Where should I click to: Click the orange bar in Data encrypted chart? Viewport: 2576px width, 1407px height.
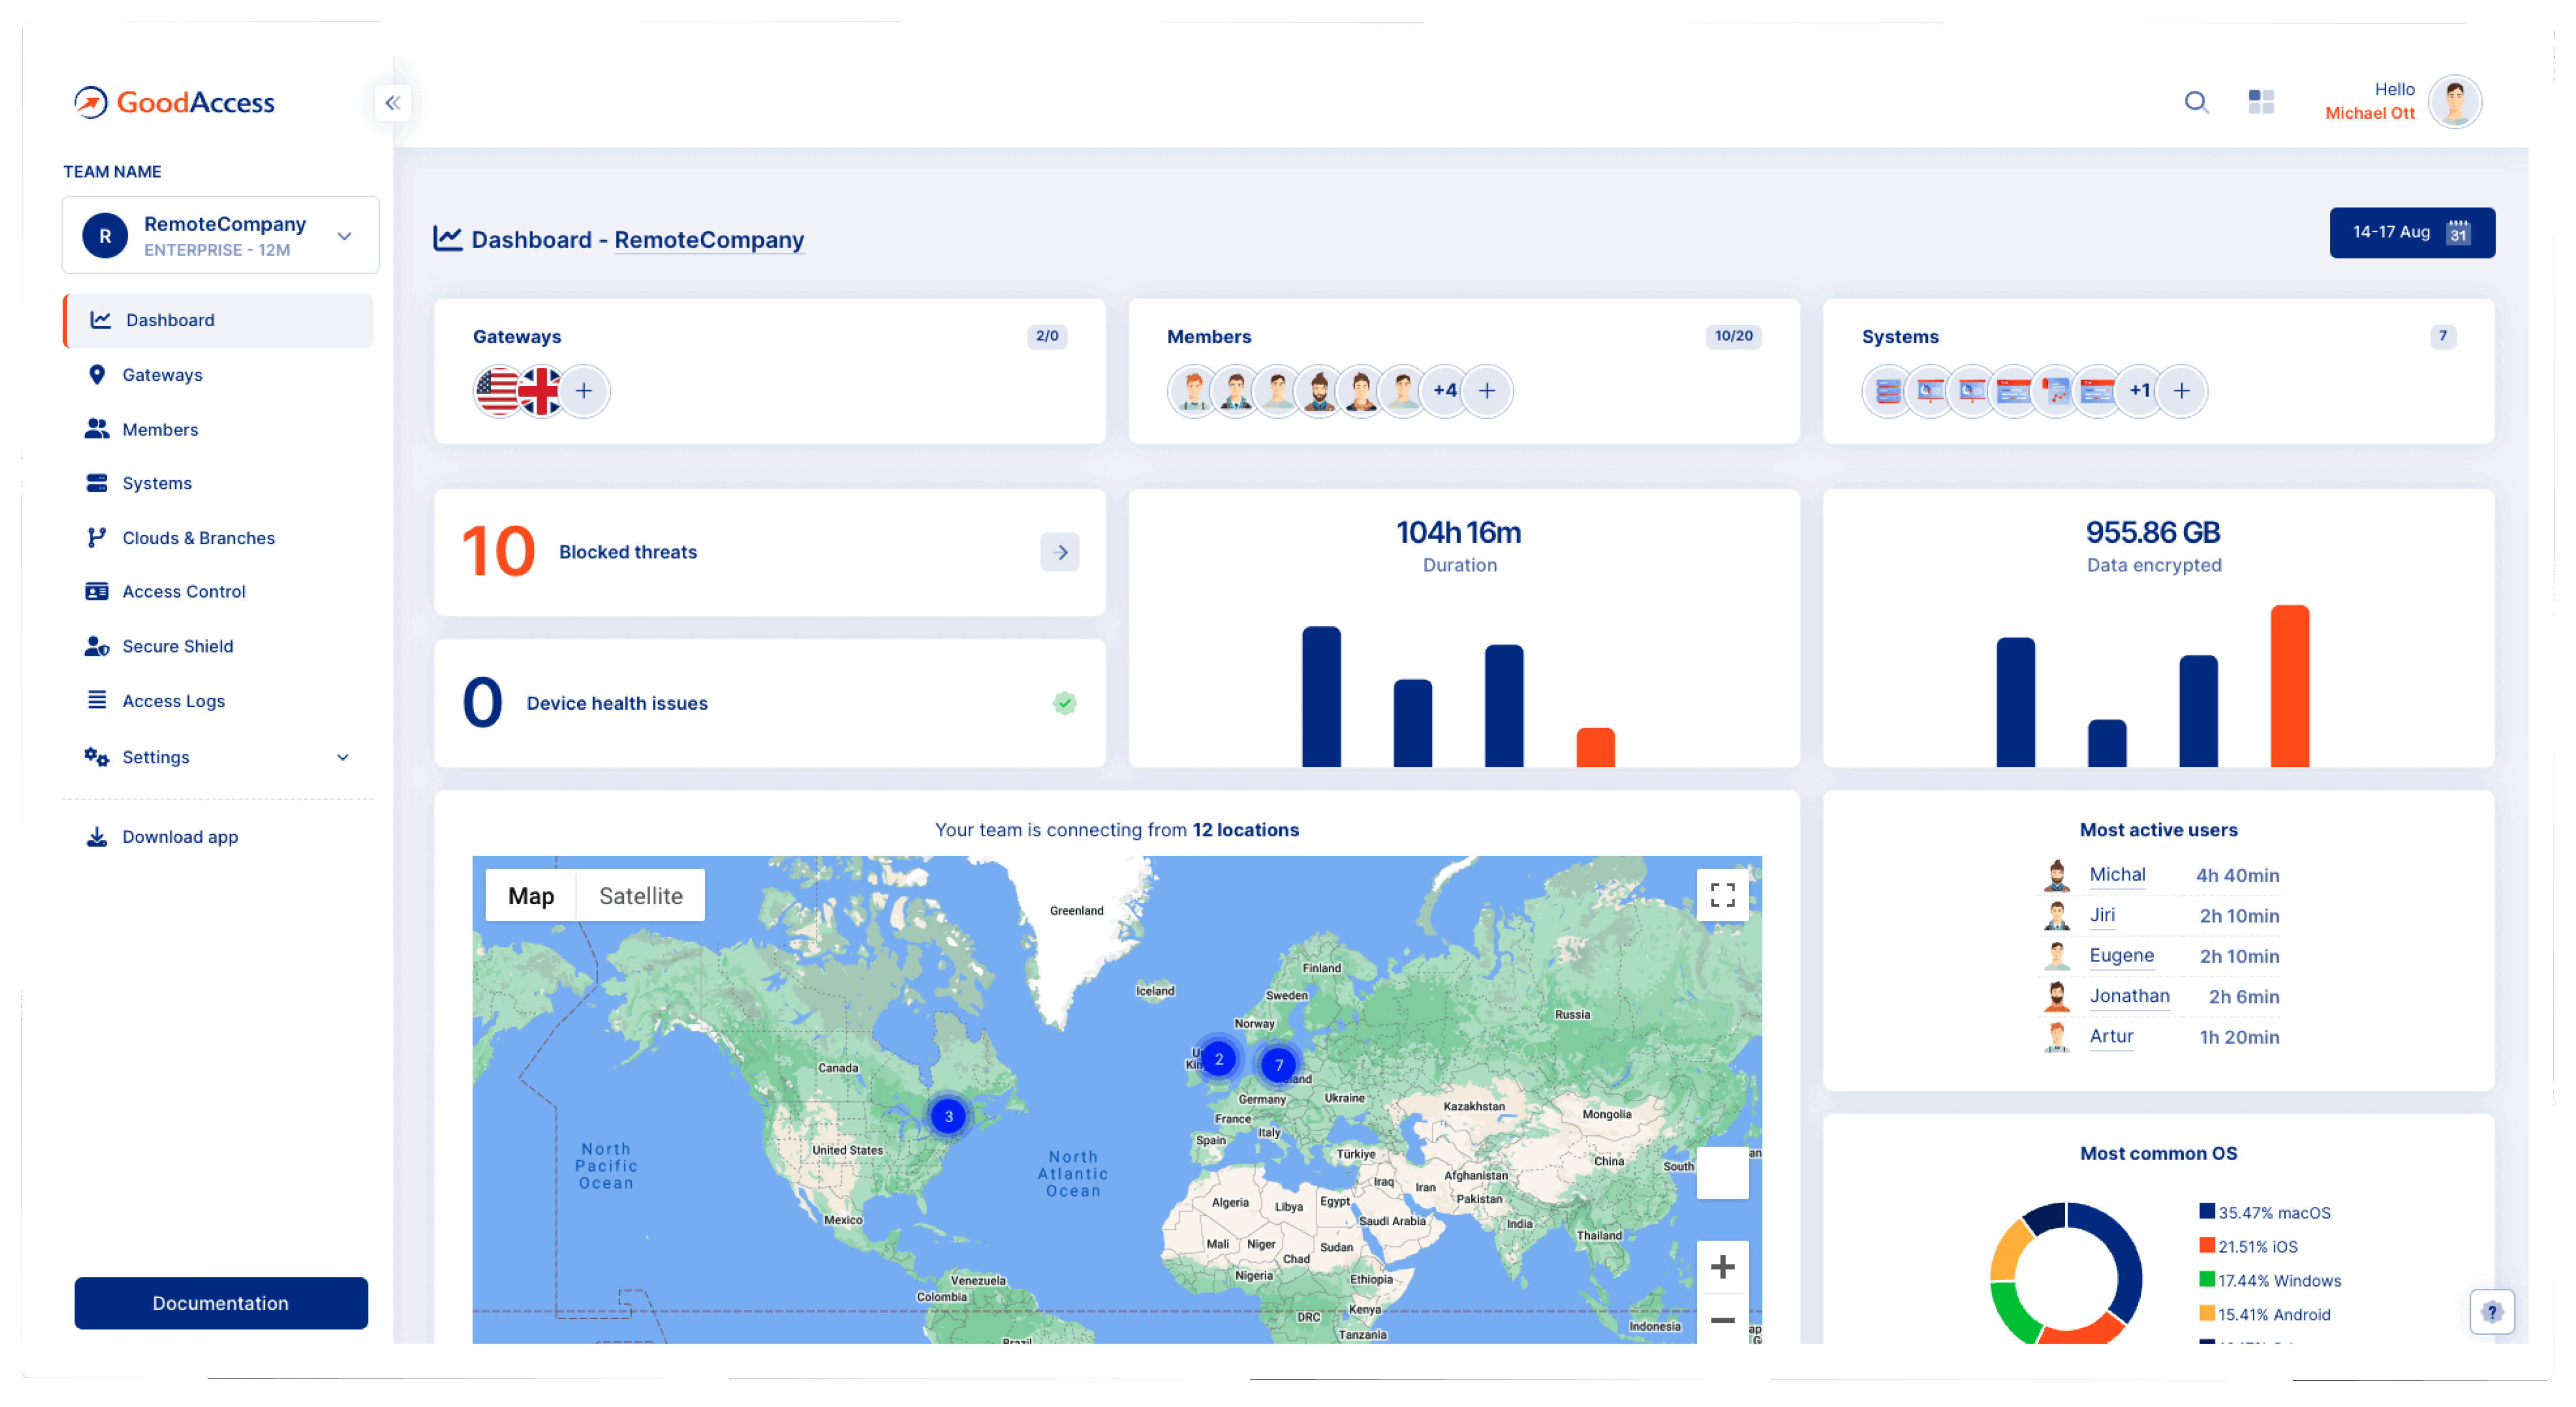click(x=2290, y=687)
